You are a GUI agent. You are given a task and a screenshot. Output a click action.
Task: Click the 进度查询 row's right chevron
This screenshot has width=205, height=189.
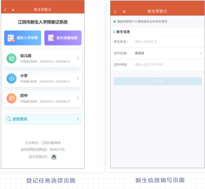pyautogui.click(x=78, y=119)
